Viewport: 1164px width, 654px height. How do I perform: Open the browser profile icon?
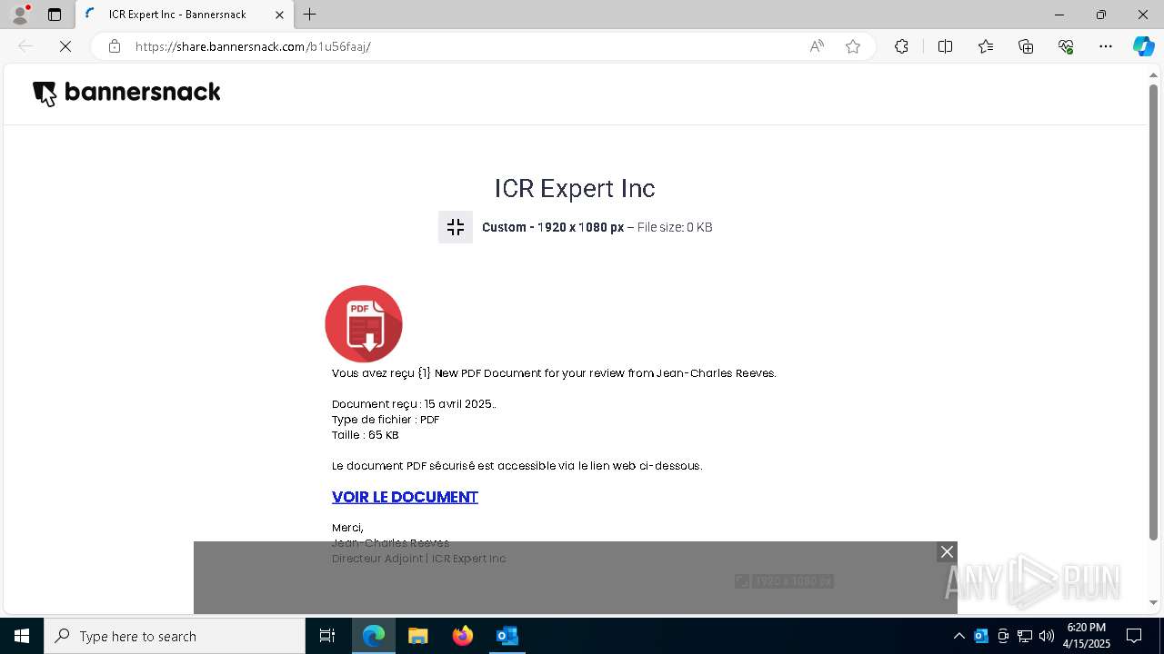(x=20, y=15)
